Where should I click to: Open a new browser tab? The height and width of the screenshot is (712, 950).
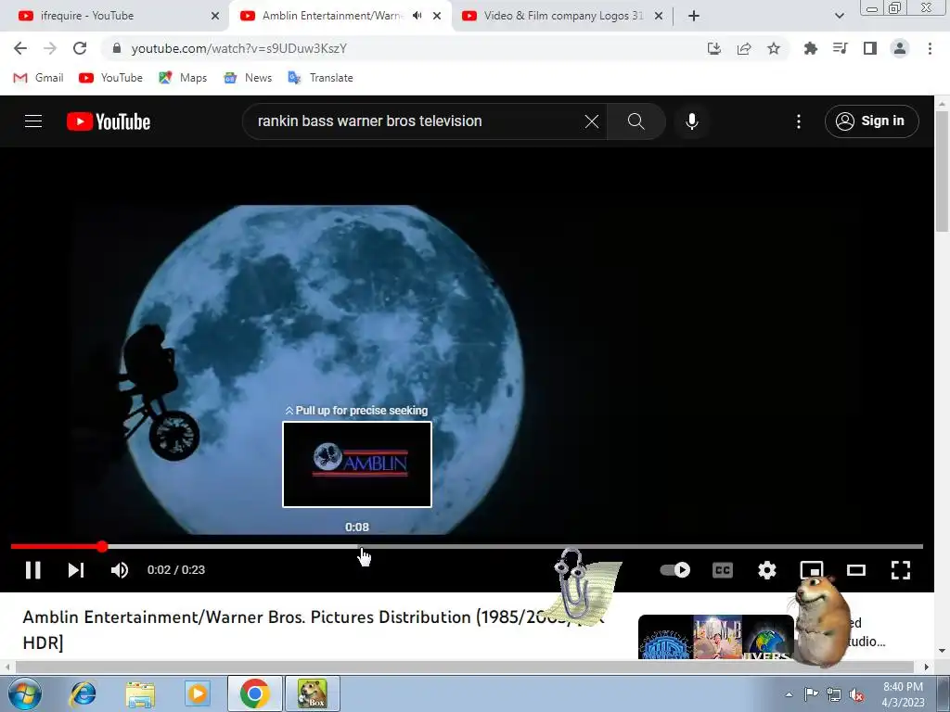tap(694, 16)
